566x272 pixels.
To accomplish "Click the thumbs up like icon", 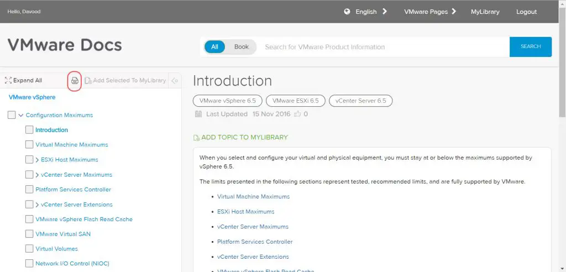I will 297,114.
